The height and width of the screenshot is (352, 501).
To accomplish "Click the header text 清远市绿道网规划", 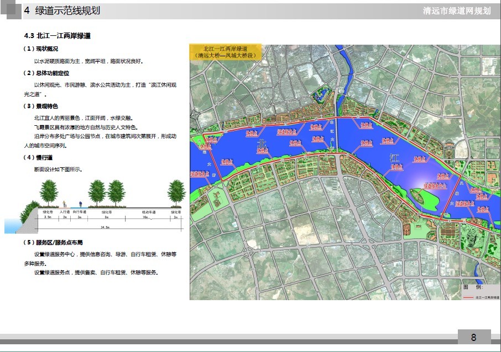I will 456,11.
